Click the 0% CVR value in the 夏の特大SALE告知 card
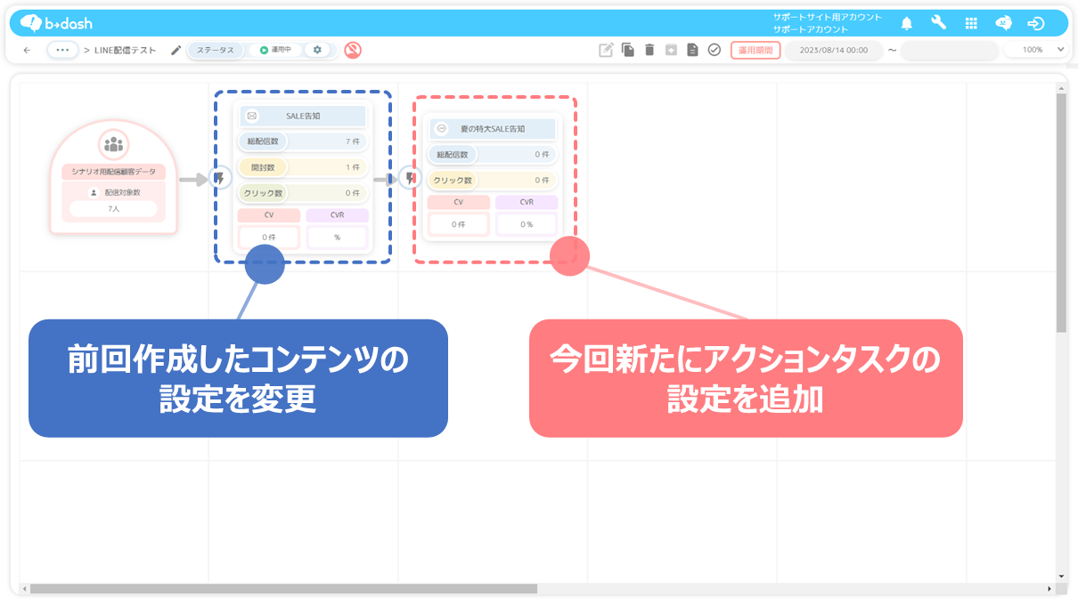1078x605 pixels. pyautogui.click(x=527, y=224)
